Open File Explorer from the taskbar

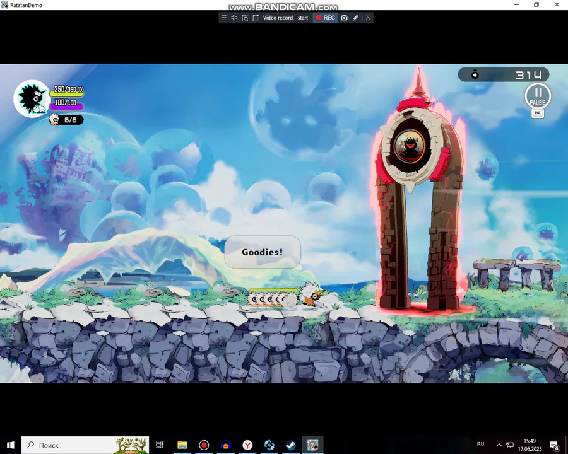[x=182, y=445]
